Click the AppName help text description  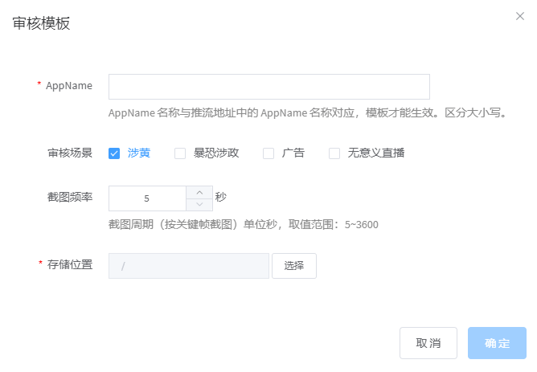(308, 113)
